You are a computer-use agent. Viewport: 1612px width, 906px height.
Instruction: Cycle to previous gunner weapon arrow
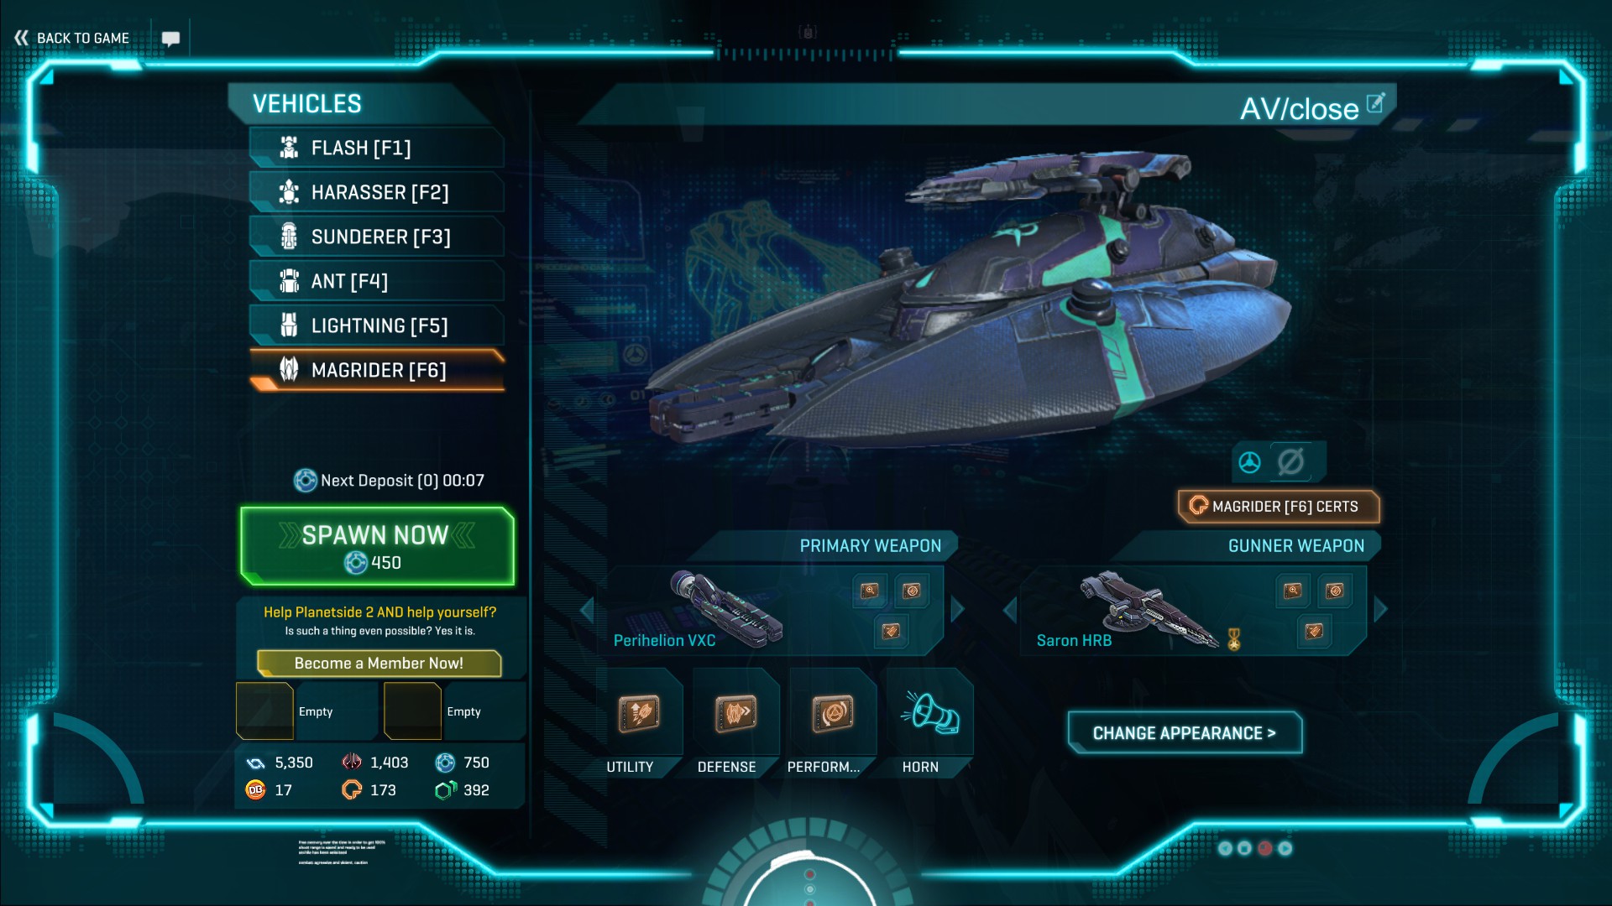pyautogui.click(x=1010, y=610)
